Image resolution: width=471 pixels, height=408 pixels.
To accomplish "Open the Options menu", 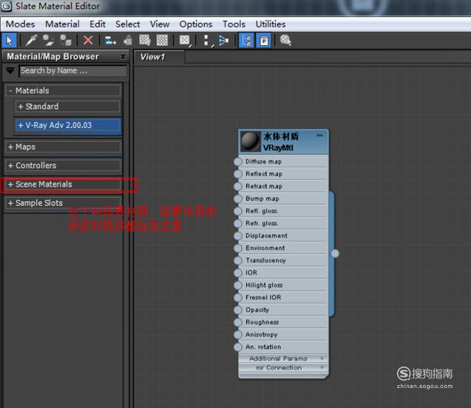I will tap(196, 24).
